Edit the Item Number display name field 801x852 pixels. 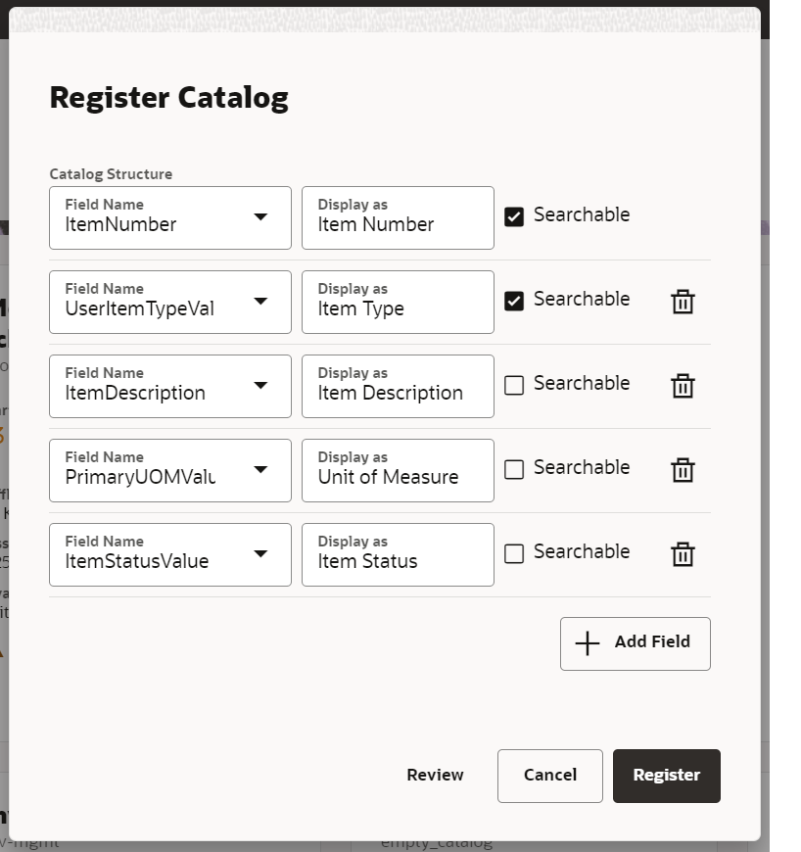tap(398, 217)
